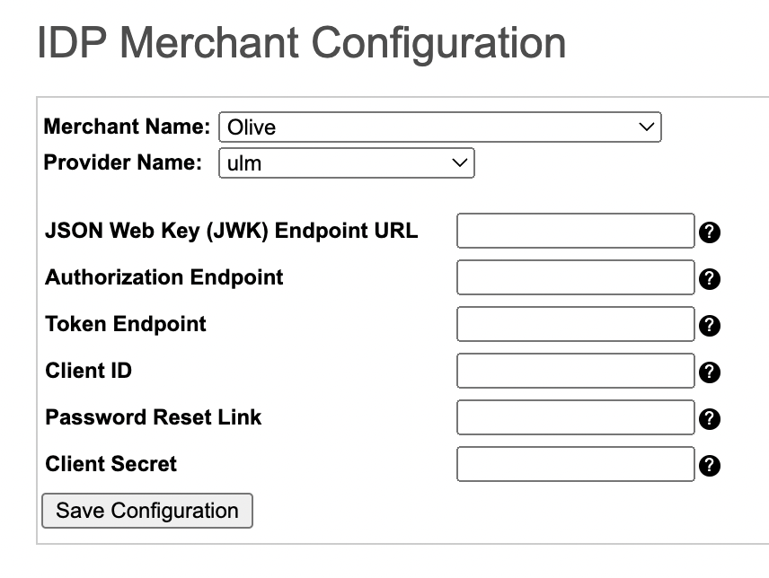Select the 'Merchant Name:' label
Viewport: 769px width, 578px height.
(127, 127)
